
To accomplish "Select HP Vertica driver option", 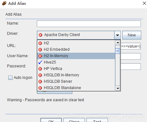I will 76,69.
